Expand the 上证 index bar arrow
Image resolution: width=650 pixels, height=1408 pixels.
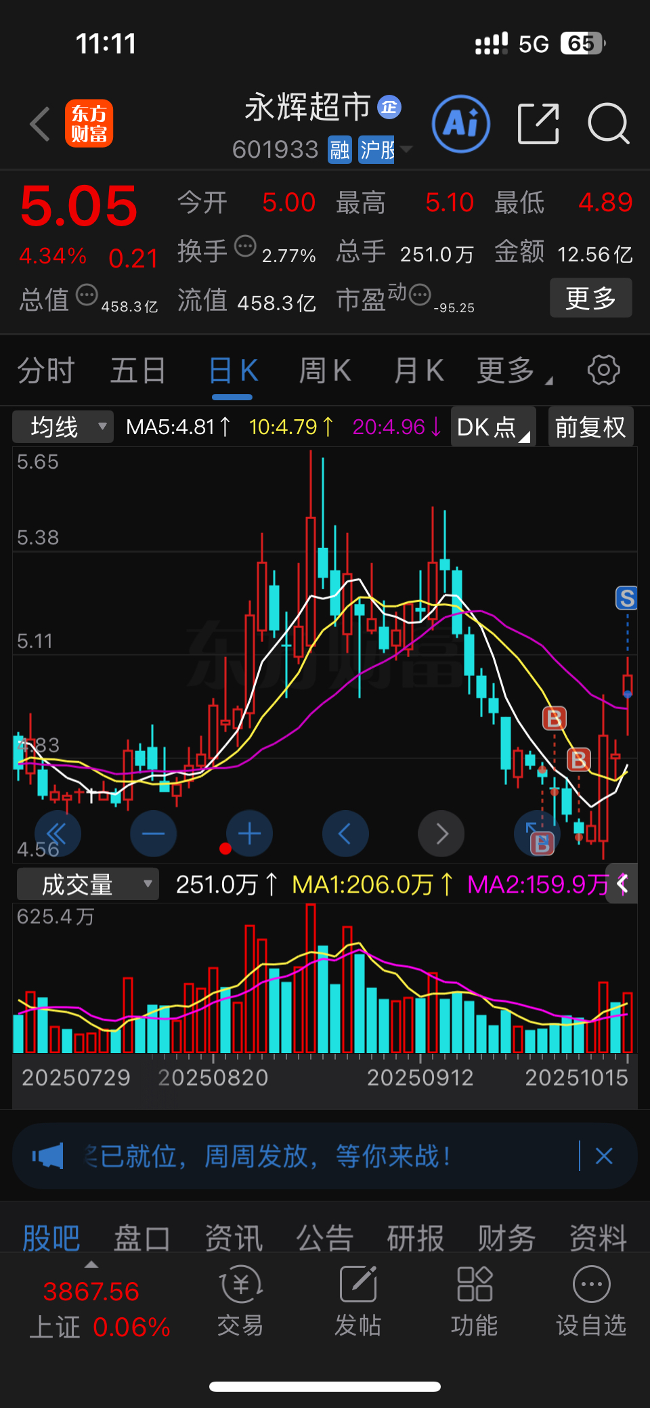[x=91, y=1264]
